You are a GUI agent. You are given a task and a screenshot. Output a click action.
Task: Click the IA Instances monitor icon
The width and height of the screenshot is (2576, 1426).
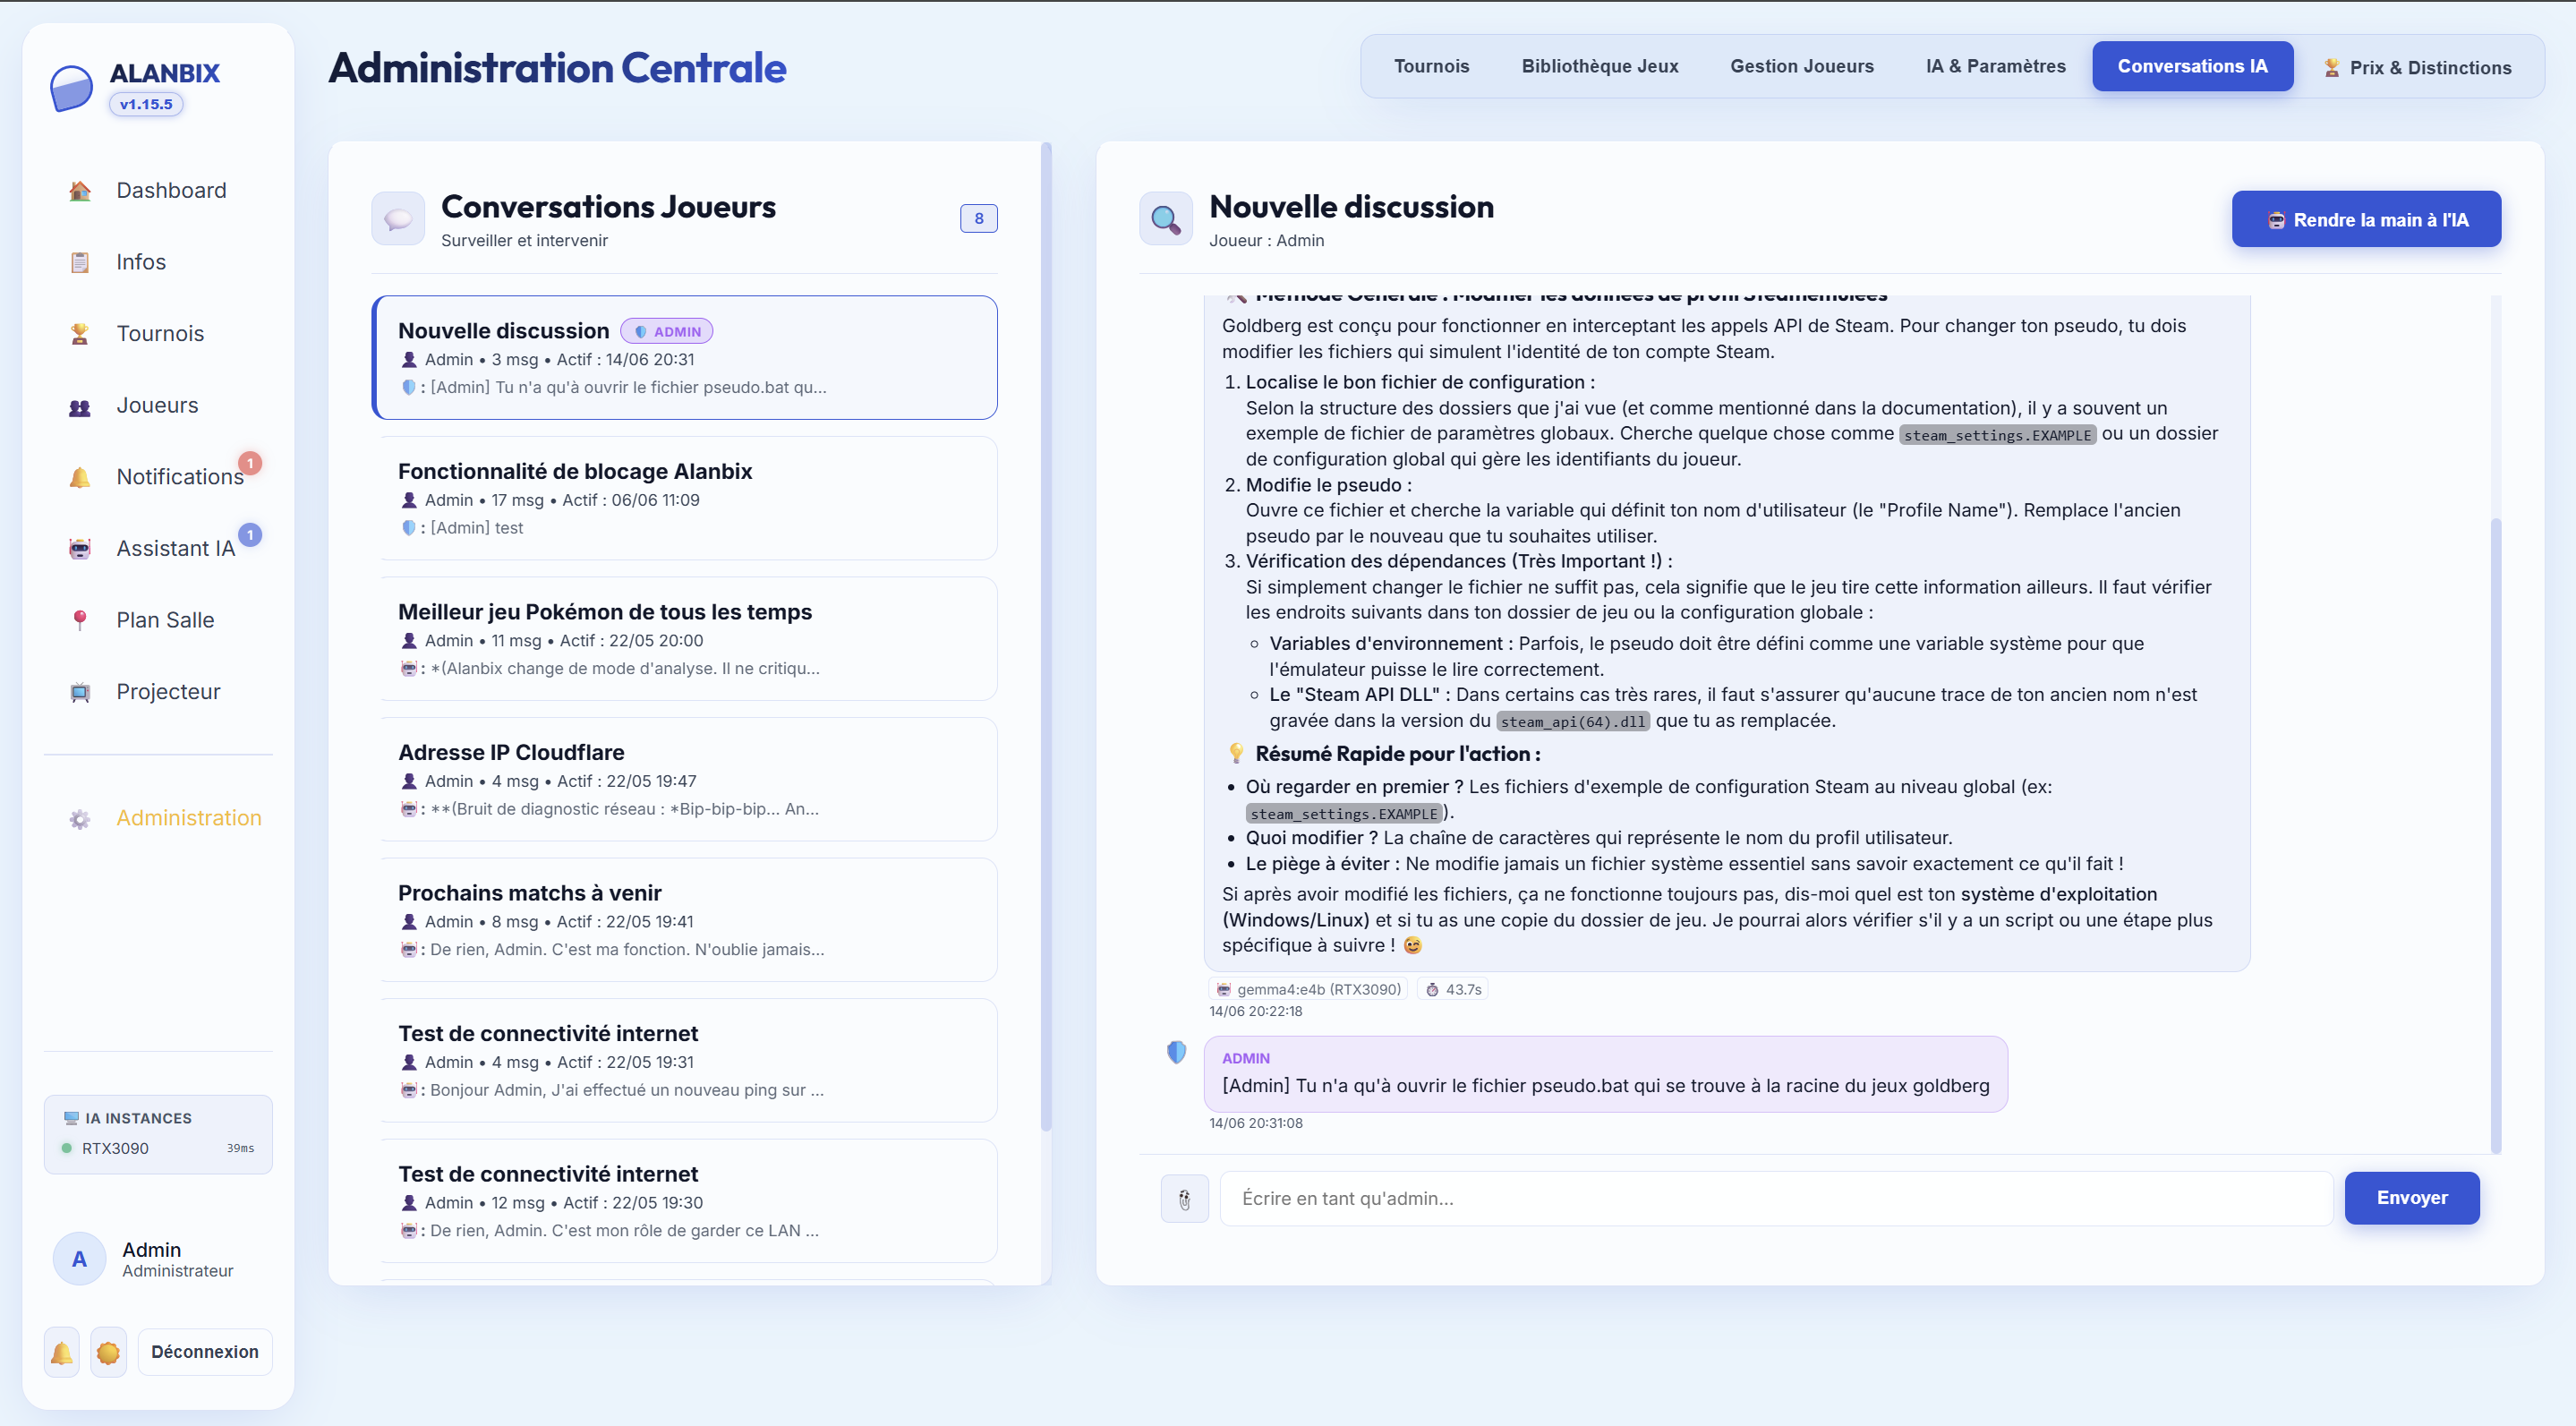coord(71,1118)
